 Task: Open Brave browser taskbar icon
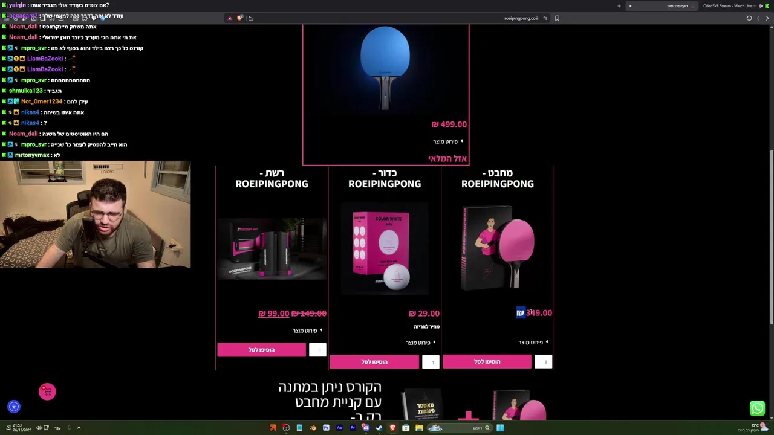click(393, 428)
